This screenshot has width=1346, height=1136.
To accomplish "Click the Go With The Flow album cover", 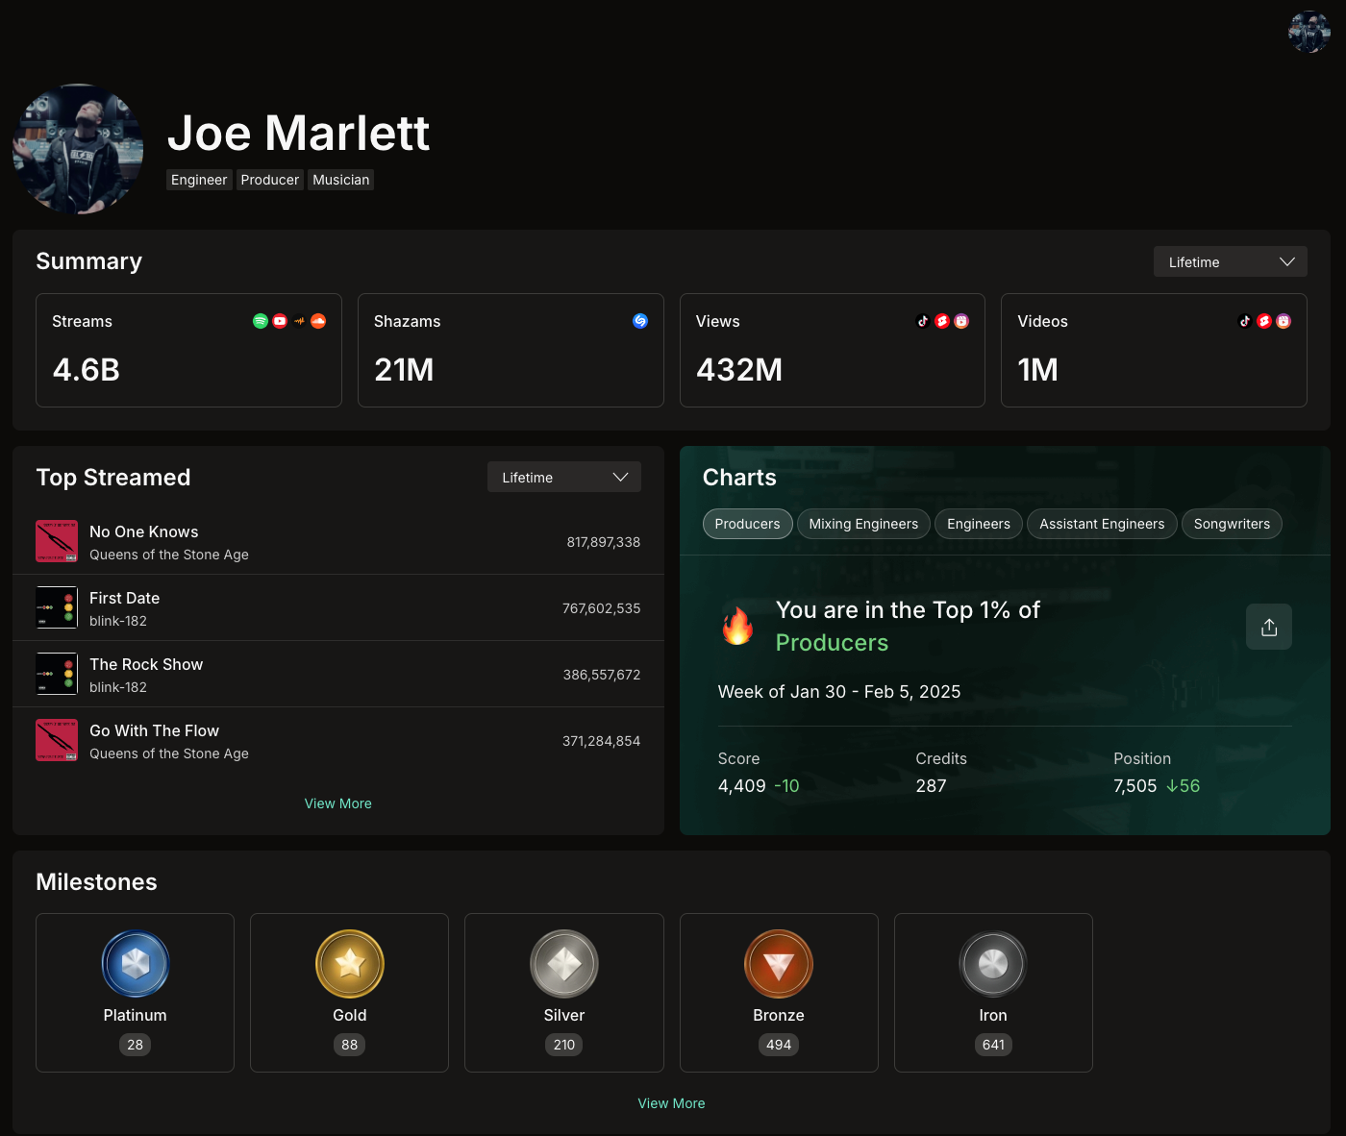I will coord(57,740).
